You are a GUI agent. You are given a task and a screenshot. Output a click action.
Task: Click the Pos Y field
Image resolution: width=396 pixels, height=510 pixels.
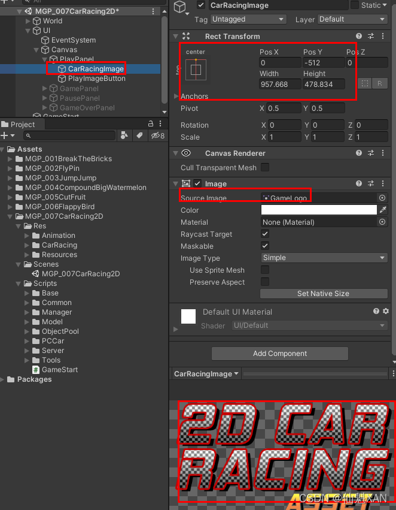coord(324,62)
